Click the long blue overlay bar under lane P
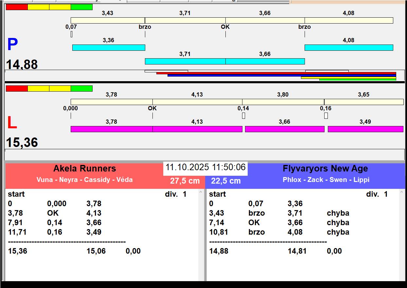Screen dimensions: 407x288 pyautogui.click(x=282, y=76)
